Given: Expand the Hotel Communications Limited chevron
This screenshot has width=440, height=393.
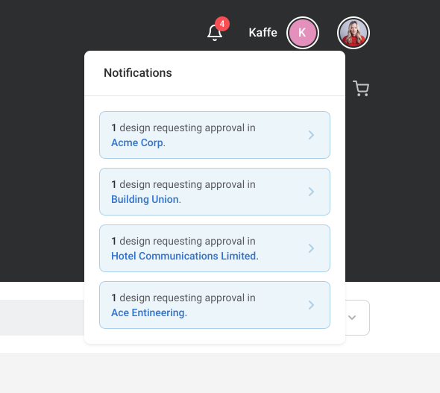Looking at the screenshot, I should [x=311, y=248].
